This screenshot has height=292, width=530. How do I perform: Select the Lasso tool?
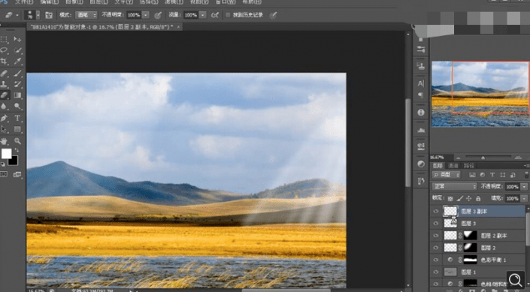coord(4,50)
